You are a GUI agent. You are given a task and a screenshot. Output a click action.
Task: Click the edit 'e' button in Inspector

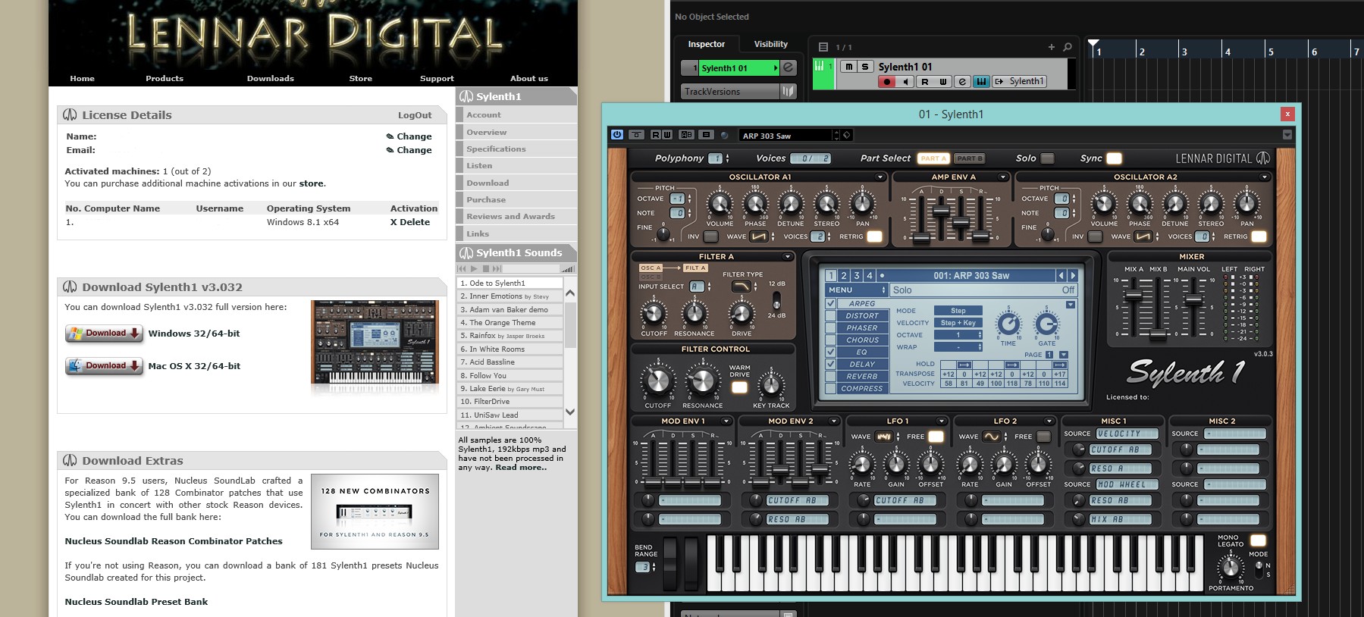click(789, 67)
